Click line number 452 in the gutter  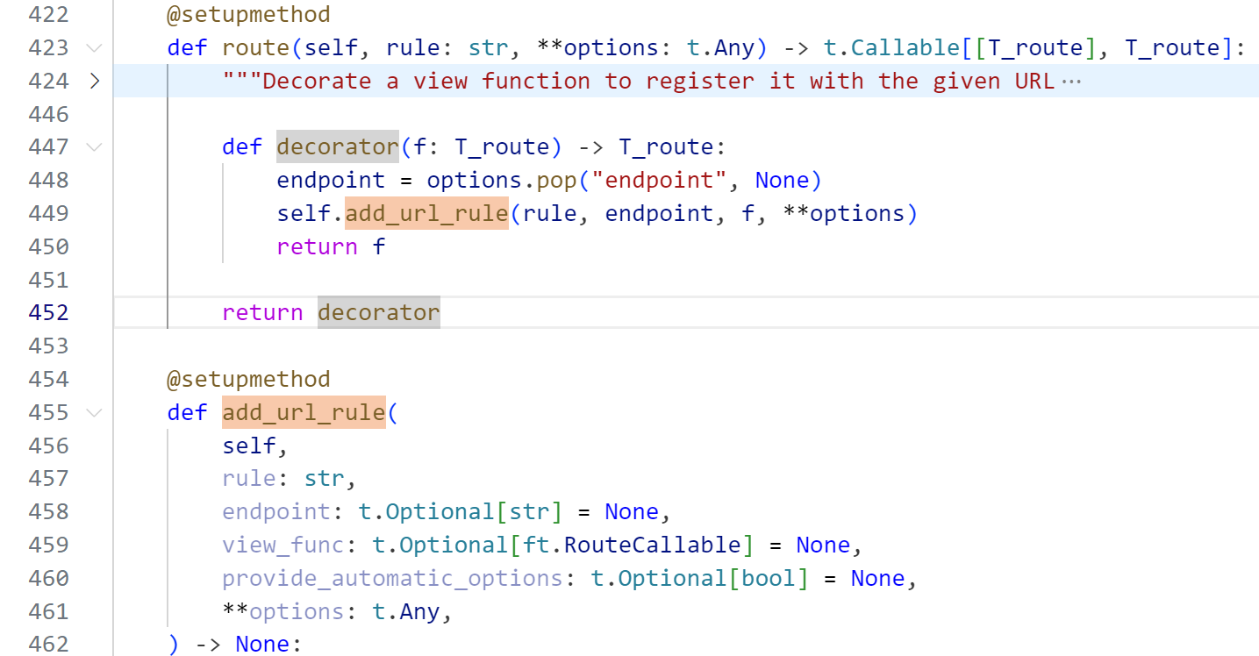pos(48,313)
